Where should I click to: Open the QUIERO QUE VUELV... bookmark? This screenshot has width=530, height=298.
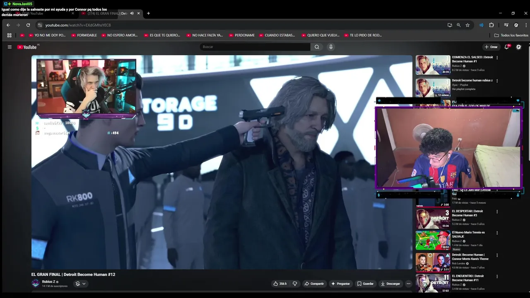tap(320, 35)
